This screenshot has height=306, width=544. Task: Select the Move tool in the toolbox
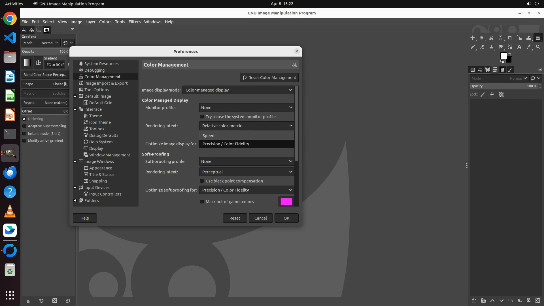473,38
